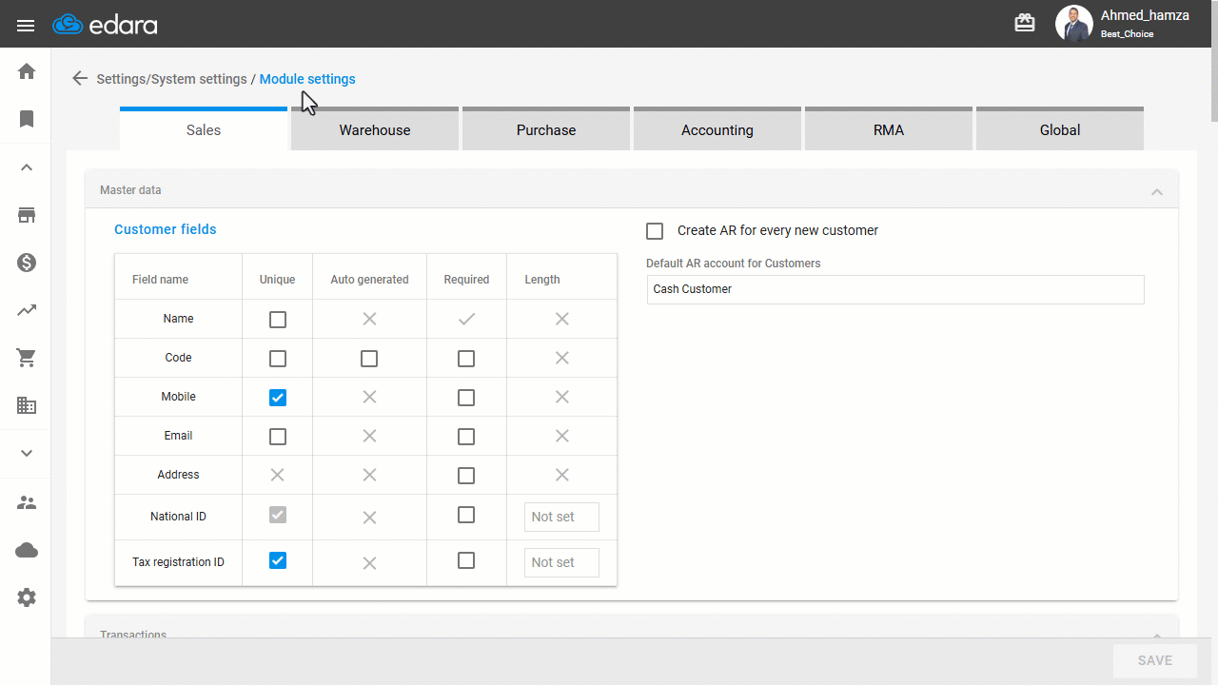Open the trending chart sidebar icon
The height and width of the screenshot is (685, 1218).
tap(27, 310)
